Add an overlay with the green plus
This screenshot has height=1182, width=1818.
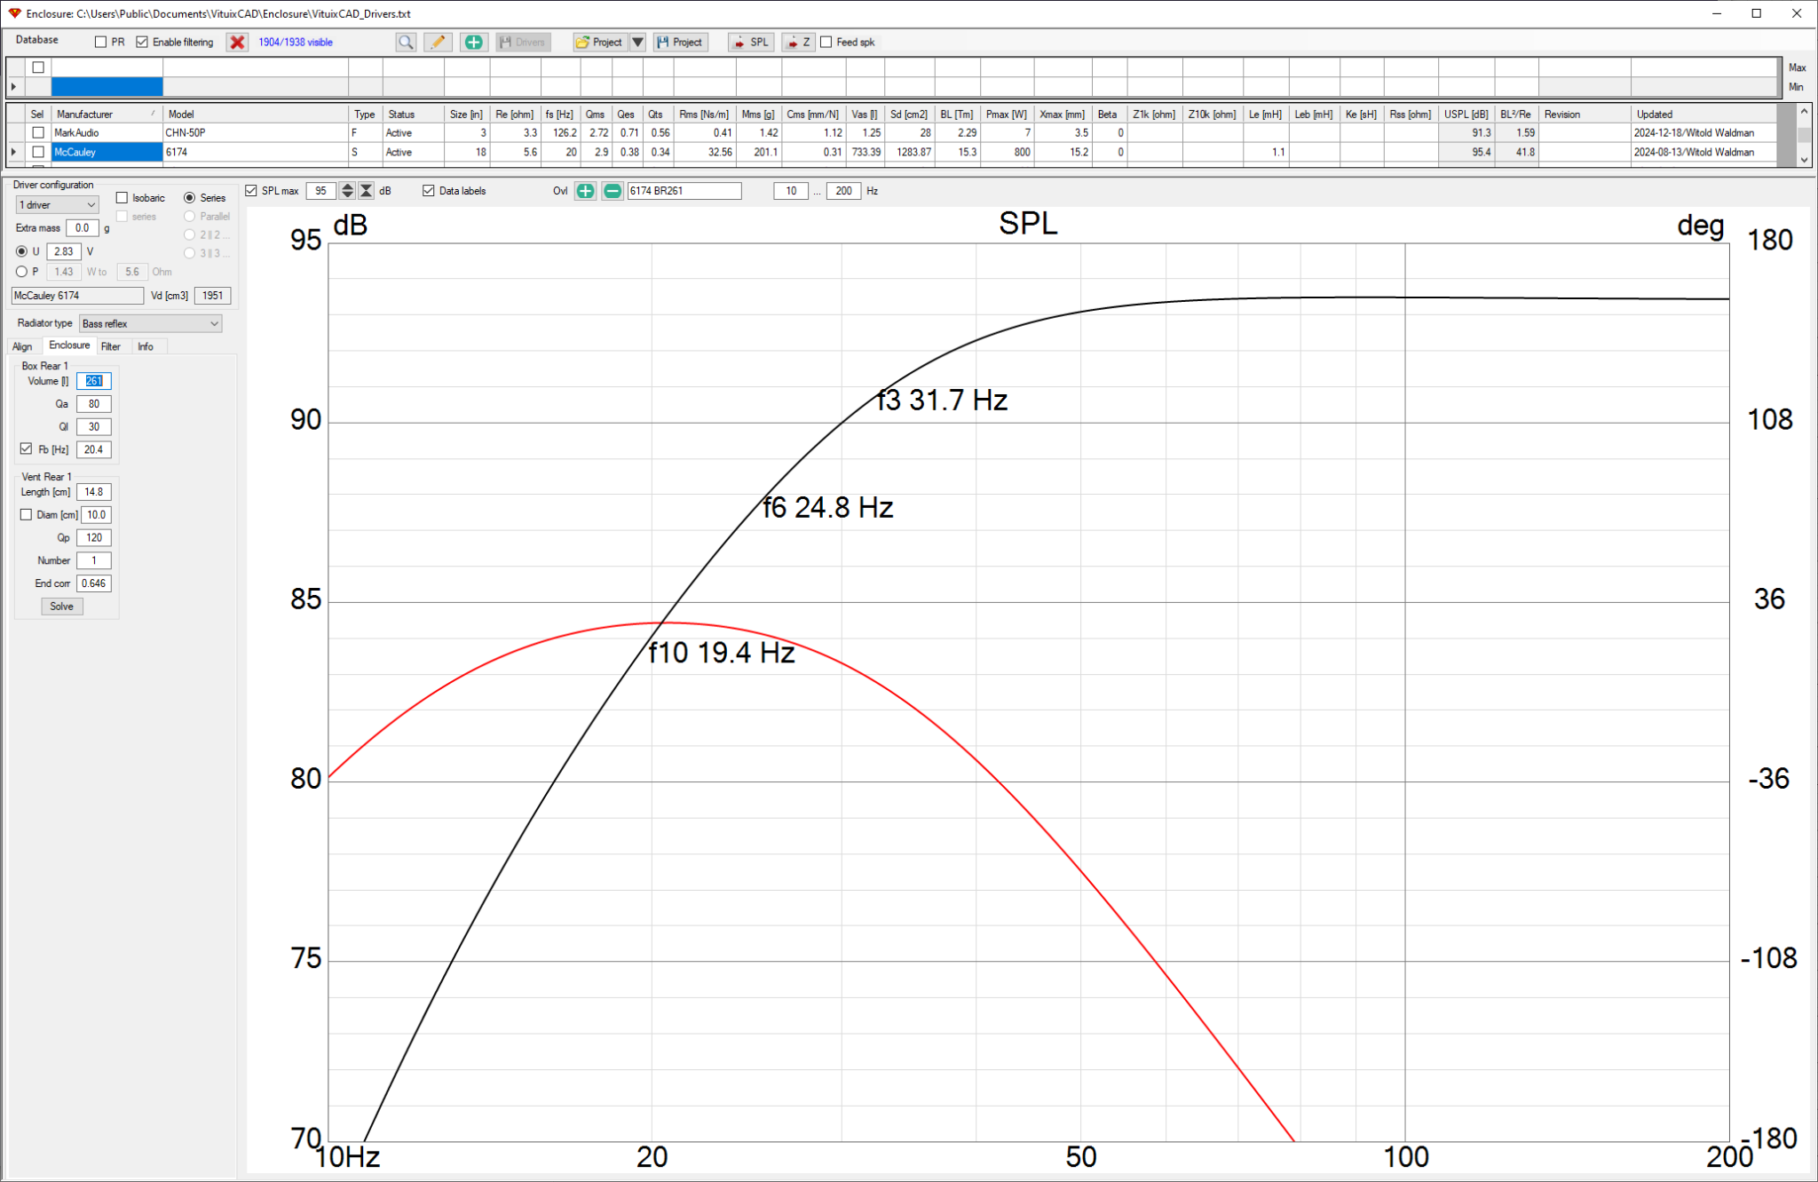coord(585,191)
